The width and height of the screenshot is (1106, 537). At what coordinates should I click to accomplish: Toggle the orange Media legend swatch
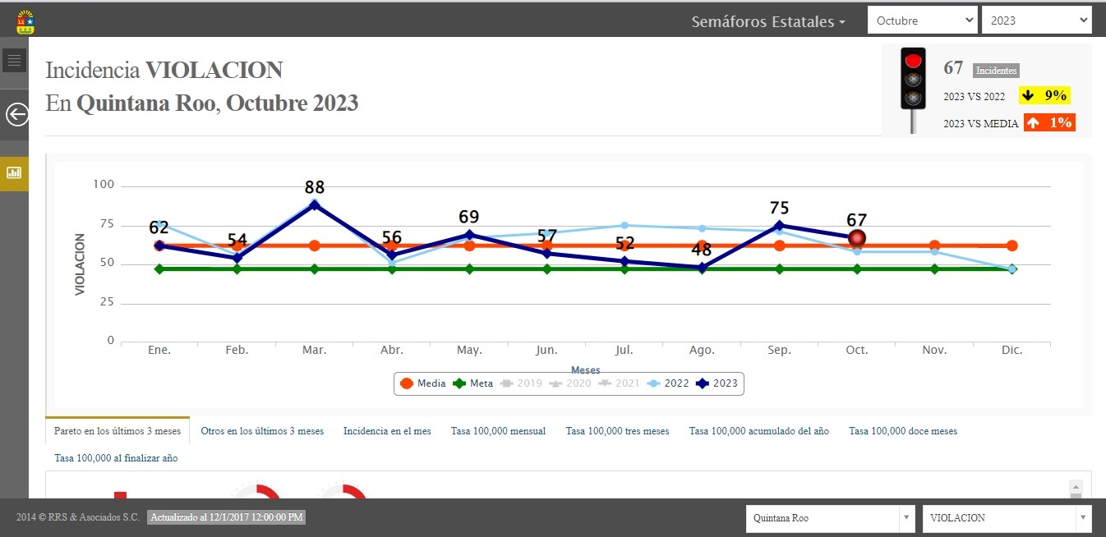[407, 383]
